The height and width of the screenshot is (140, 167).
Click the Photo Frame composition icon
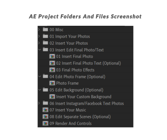52,83
